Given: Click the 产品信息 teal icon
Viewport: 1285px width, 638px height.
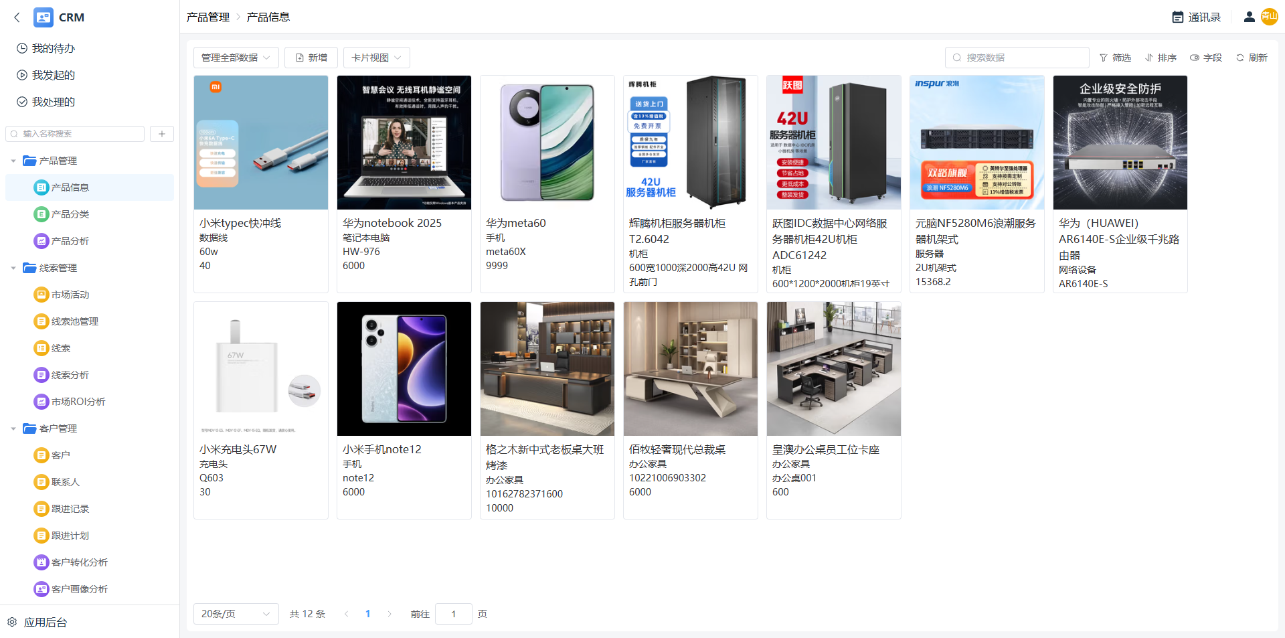Looking at the screenshot, I should (41, 187).
